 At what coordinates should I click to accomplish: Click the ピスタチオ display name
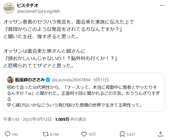(x=28, y=6)
